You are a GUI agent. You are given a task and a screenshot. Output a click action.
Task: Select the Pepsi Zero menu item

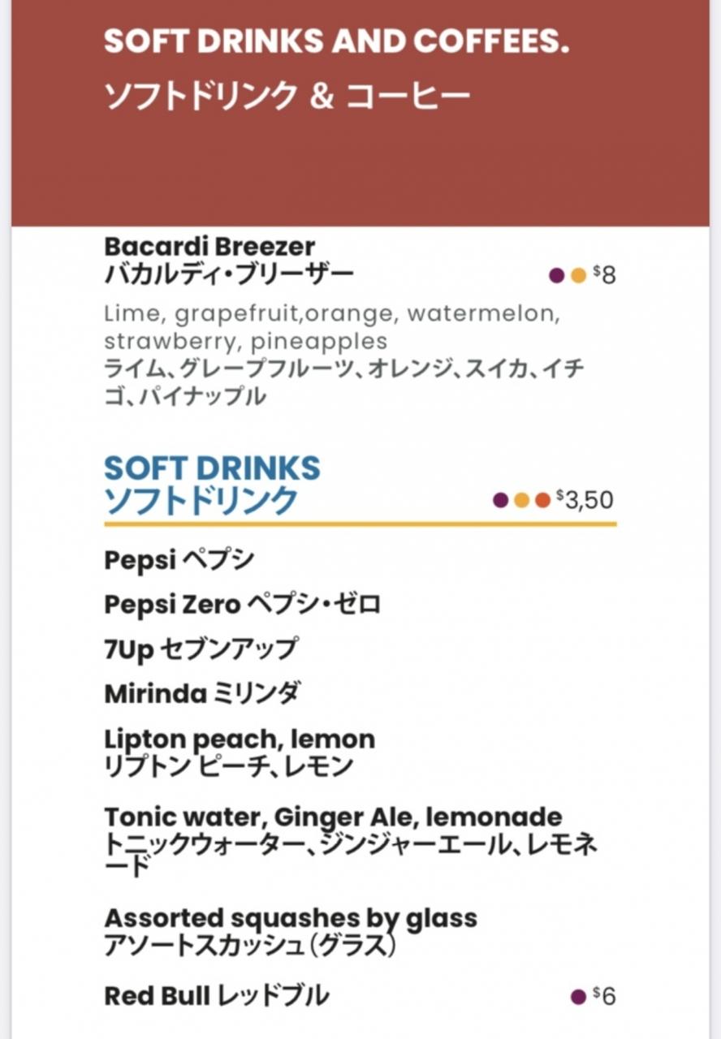243,605
